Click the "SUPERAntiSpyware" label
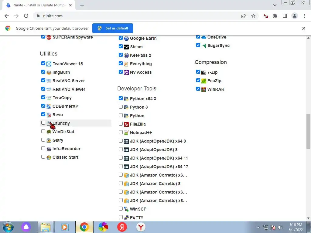The height and width of the screenshot is (233, 311). tap(73, 37)
